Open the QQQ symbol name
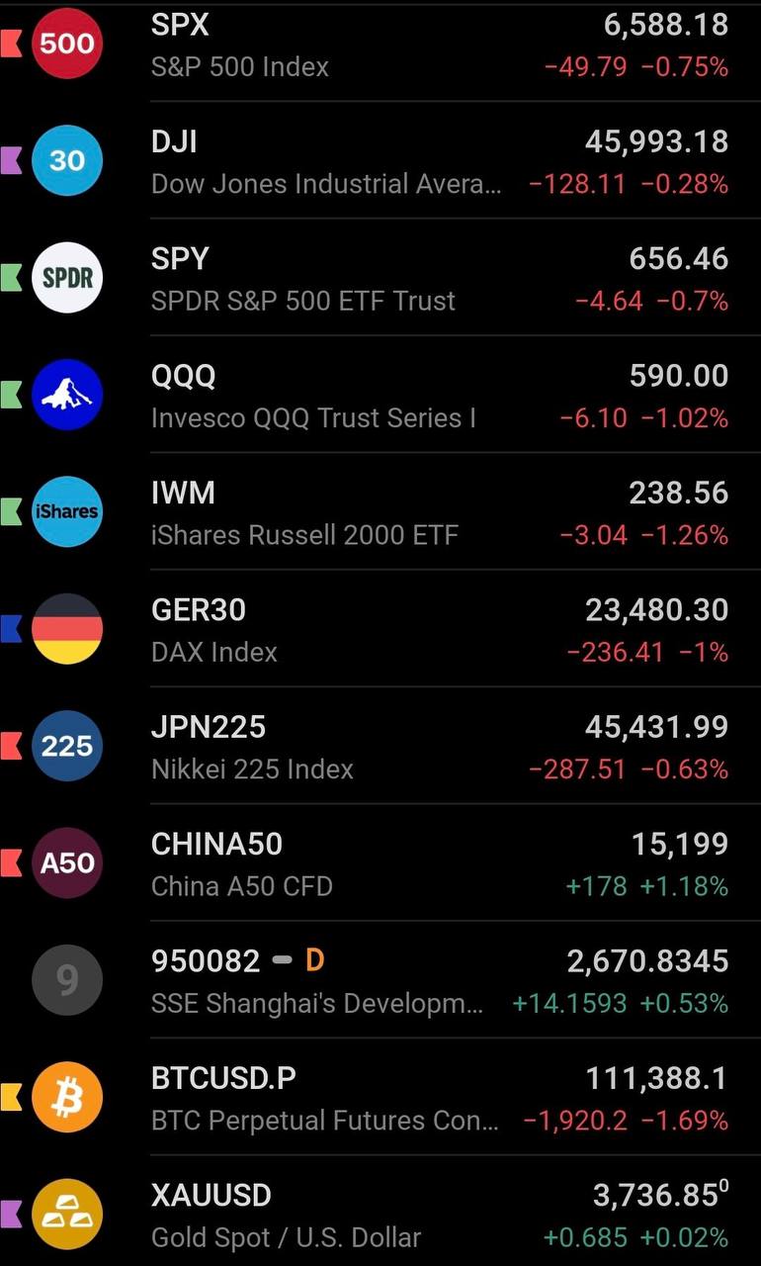 click(184, 376)
